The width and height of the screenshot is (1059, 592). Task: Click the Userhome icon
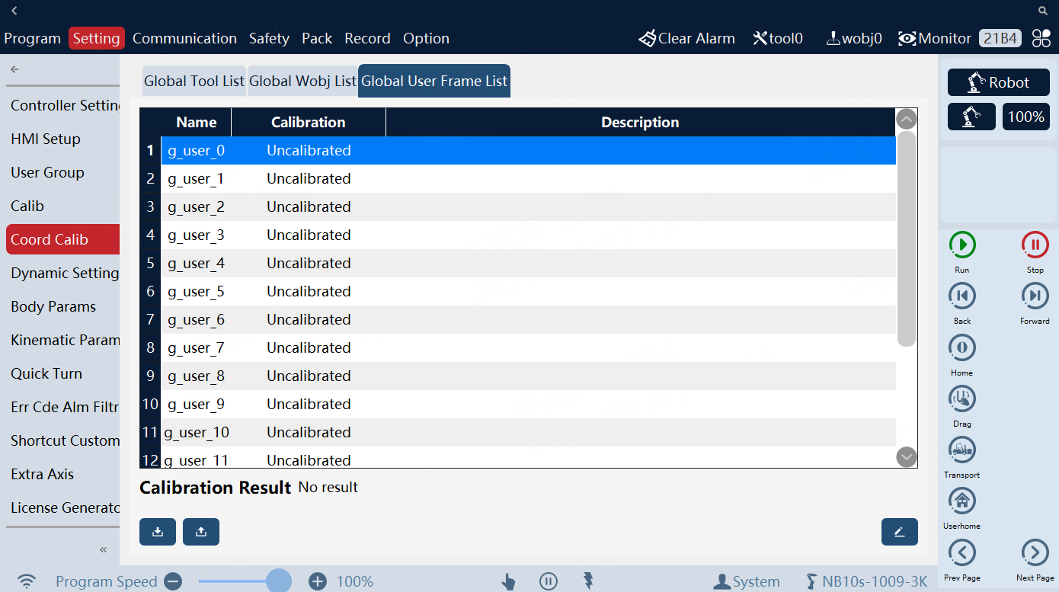(961, 501)
